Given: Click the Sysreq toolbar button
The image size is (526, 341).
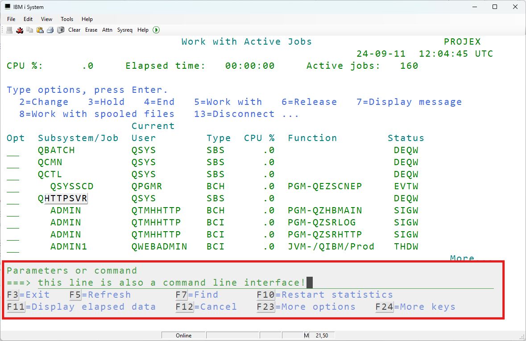Looking at the screenshot, I should coord(125,30).
